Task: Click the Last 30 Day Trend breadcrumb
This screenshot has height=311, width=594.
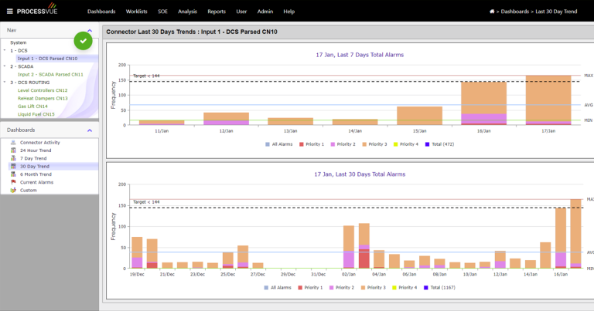Action: point(556,12)
